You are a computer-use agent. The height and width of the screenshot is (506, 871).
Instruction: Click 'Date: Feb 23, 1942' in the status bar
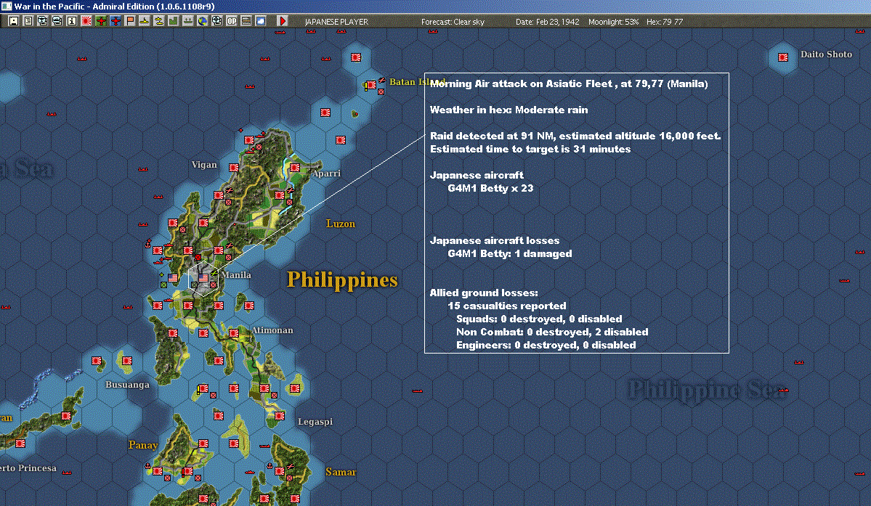coord(547,22)
